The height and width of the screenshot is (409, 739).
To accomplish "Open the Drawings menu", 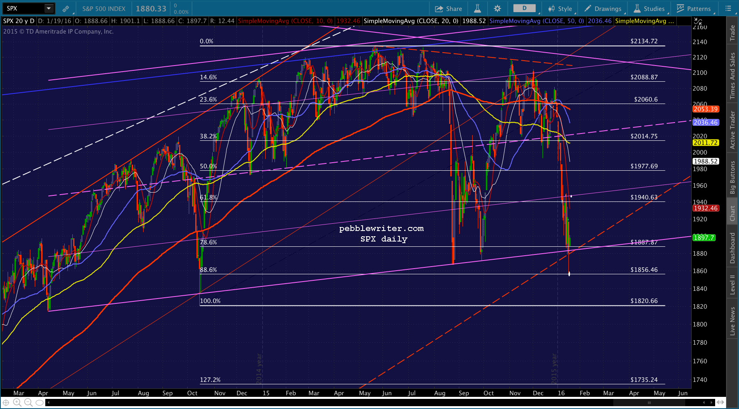I will pos(603,8).
